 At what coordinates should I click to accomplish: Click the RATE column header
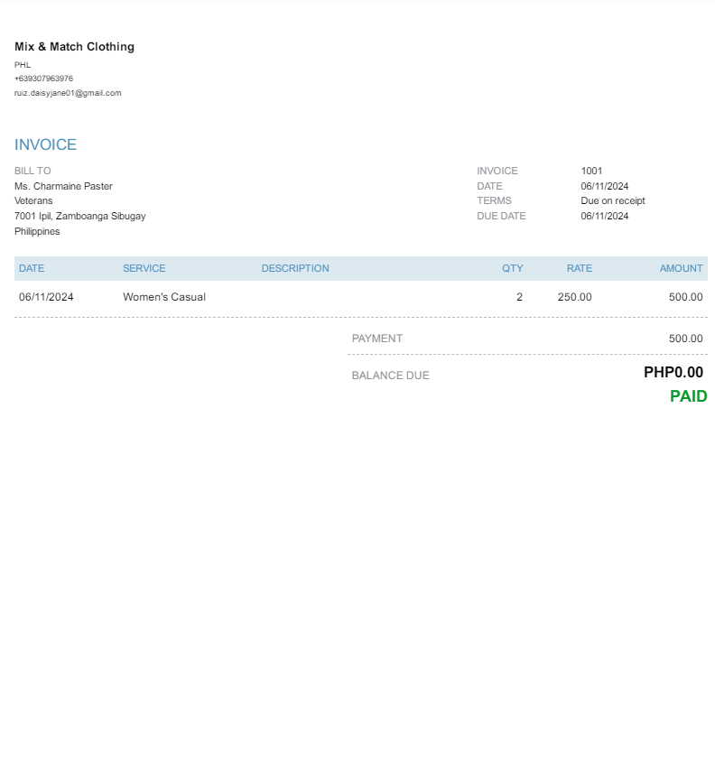[x=580, y=268]
